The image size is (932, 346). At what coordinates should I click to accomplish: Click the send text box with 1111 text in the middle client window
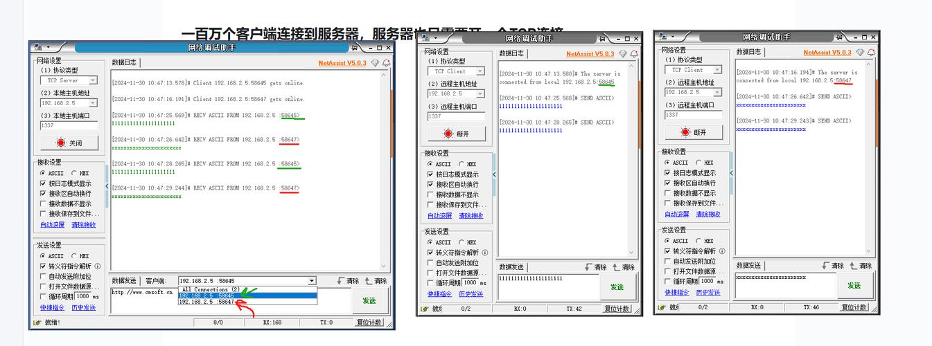tap(548, 286)
